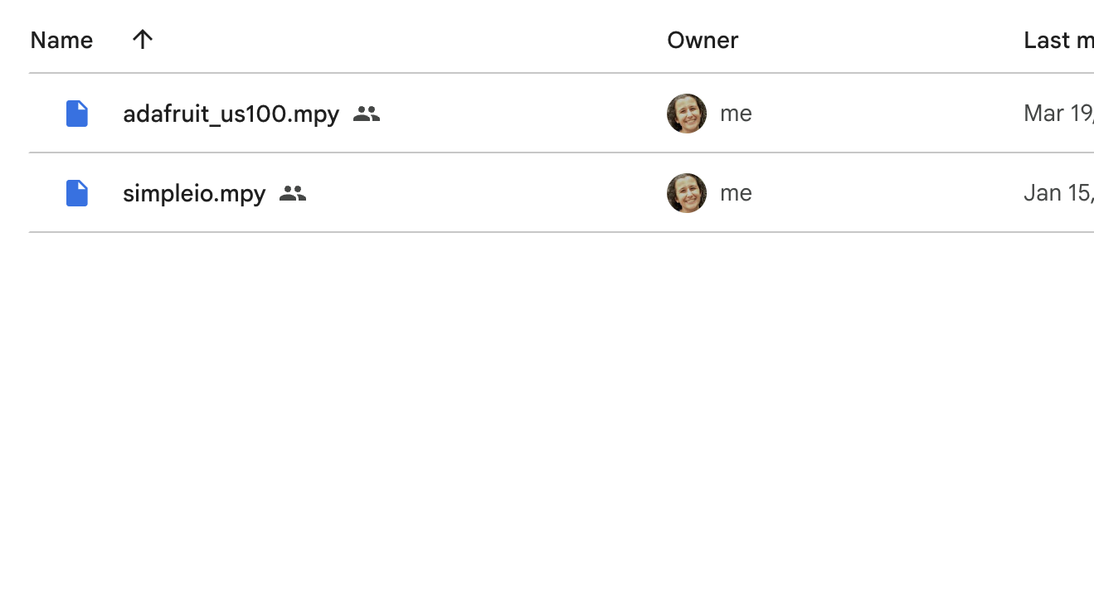The width and height of the screenshot is (1094, 615).
Task: Click owner label "me" for simpleio.mpy
Action: pyautogui.click(x=736, y=193)
